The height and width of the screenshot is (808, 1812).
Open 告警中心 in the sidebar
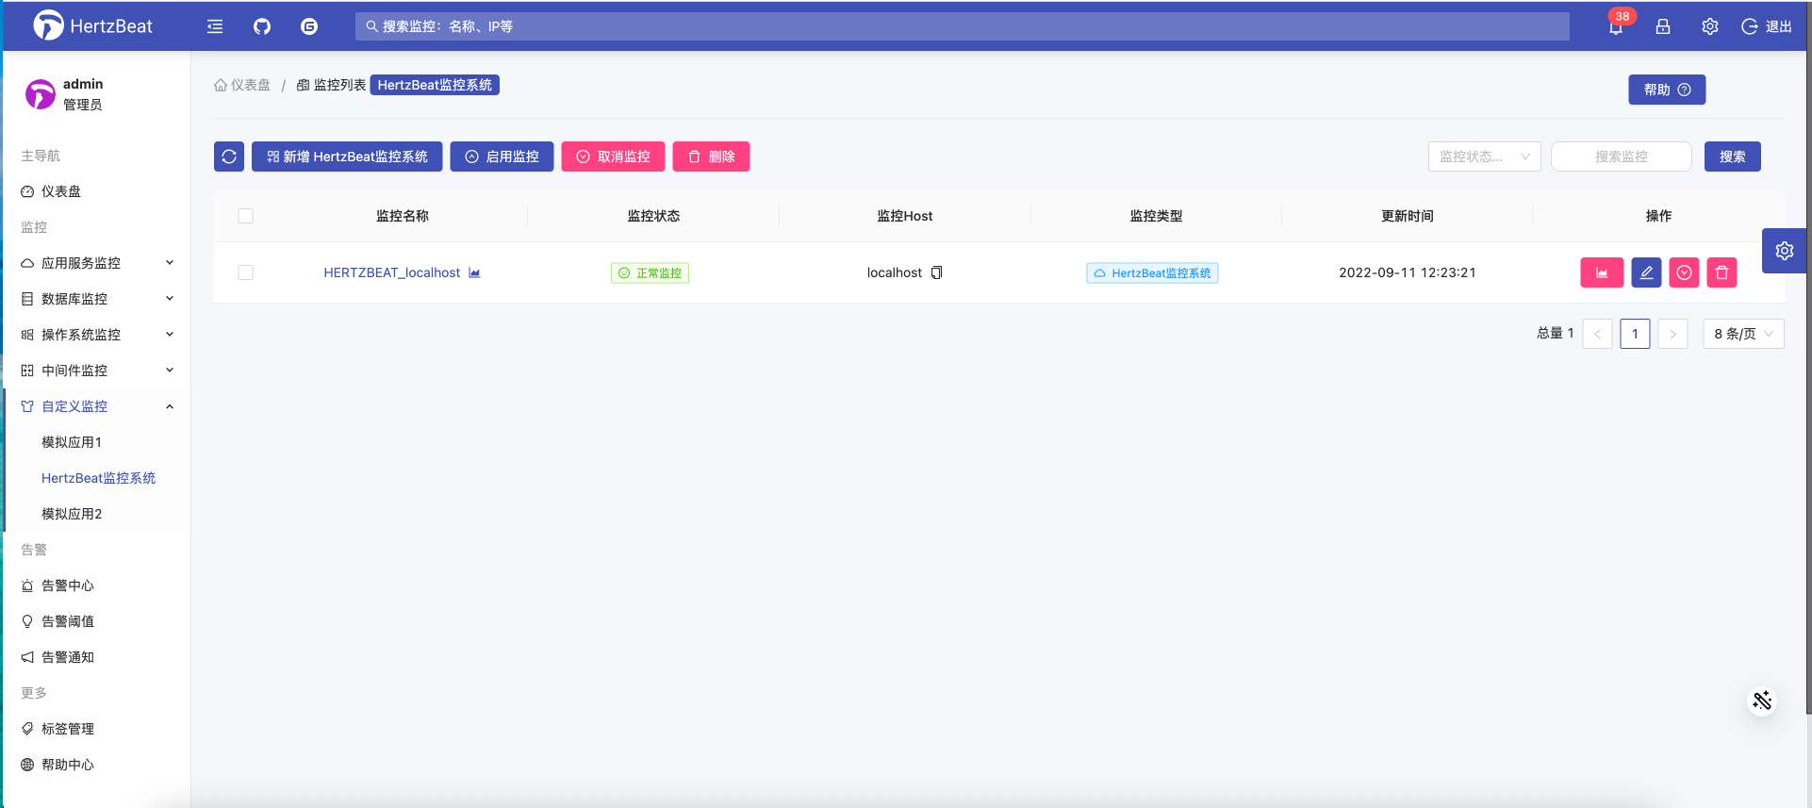(68, 585)
